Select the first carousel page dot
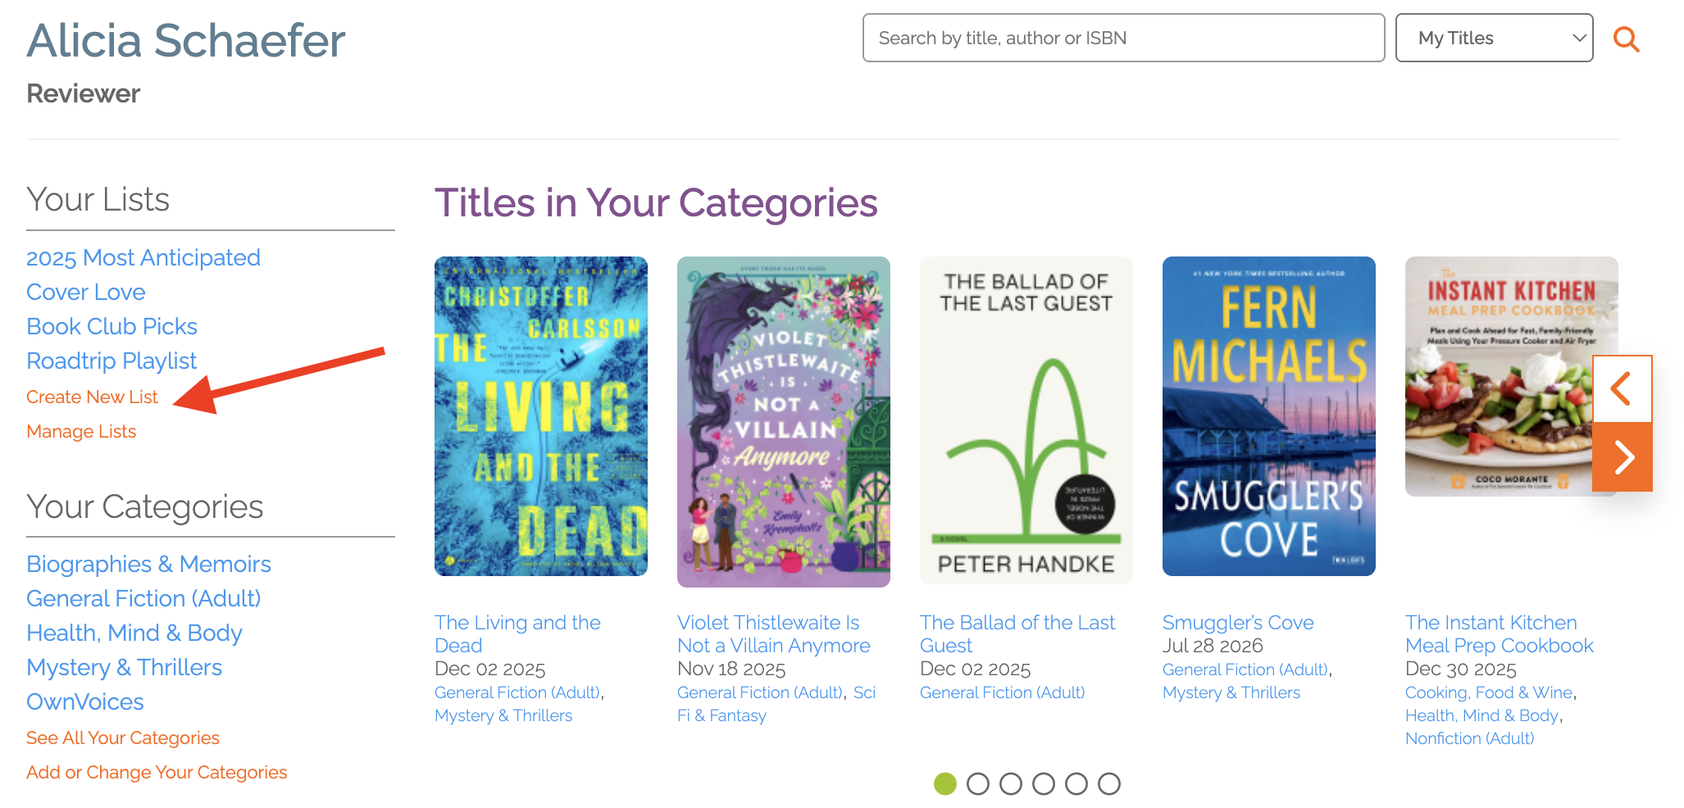The image size is (1684, 808). [945, 784]
